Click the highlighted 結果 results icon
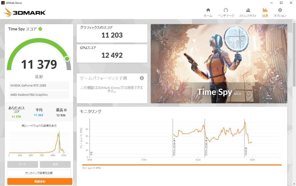Image resolution: width=296 pixels, height=186 pixels. pos(265,12)
